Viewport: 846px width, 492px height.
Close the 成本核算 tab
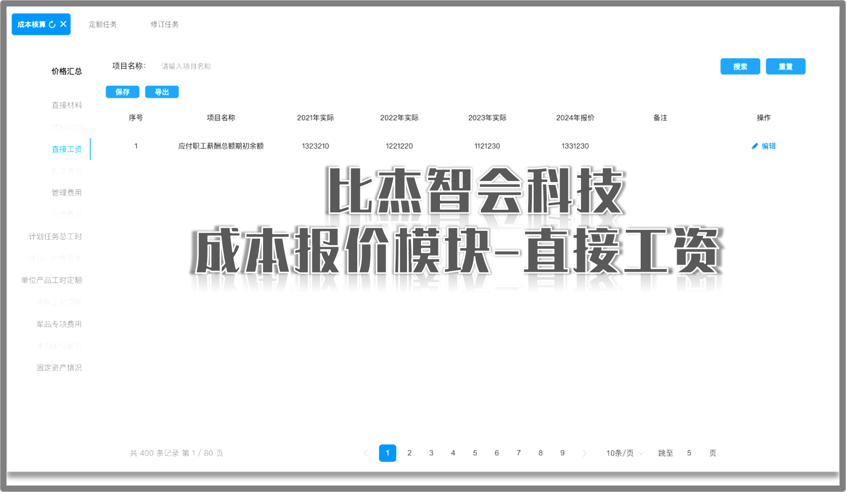[63, 24]
